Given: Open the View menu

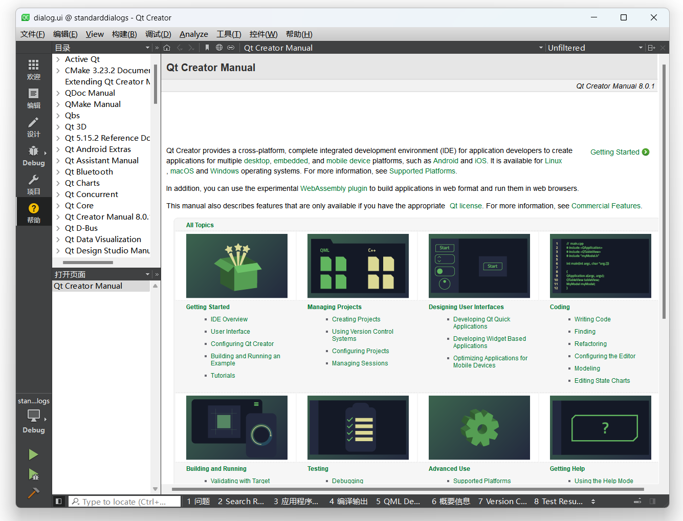Looking at the screenshot, I should tap(95, 34).
